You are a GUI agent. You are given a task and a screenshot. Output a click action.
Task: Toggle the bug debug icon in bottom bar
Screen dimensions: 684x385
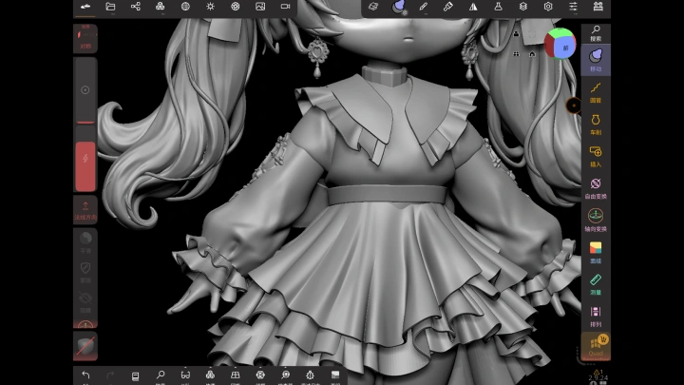(x=310, y=375)
